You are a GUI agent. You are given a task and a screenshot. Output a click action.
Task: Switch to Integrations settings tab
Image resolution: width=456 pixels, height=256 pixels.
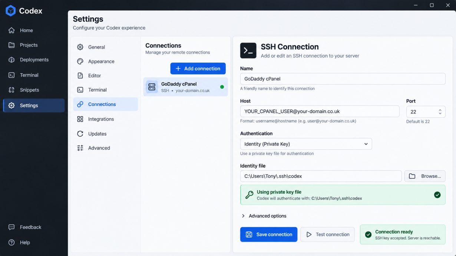pyautogui.click(x=106, y=119)
